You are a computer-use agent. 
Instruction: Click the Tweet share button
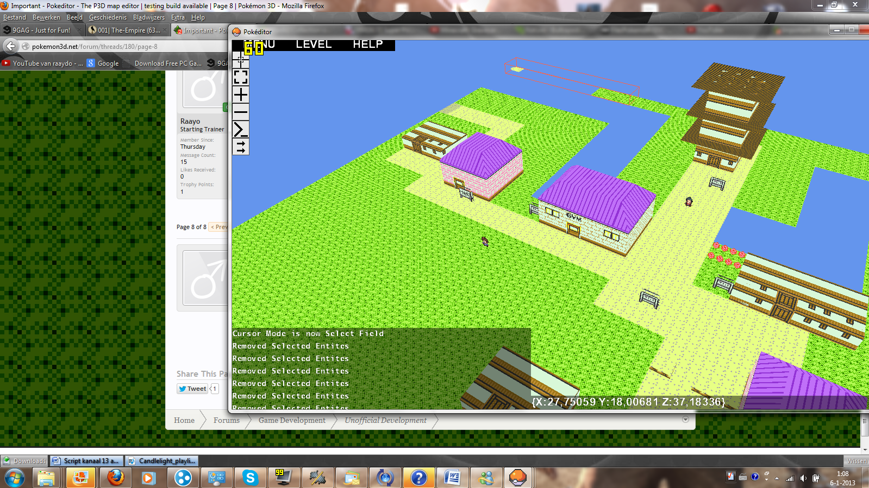pos(192,389)
